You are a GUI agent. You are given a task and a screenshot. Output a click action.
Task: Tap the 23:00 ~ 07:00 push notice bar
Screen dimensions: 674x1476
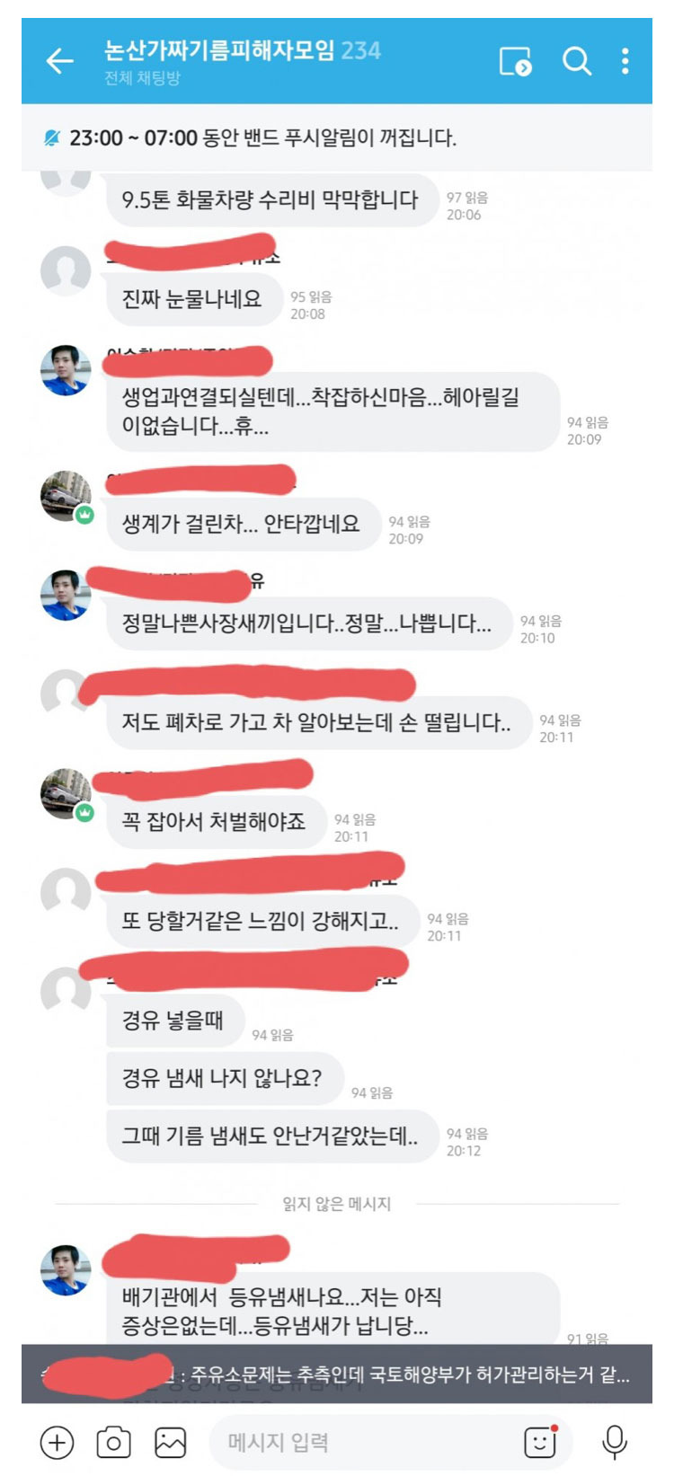[x=337, y=137]
